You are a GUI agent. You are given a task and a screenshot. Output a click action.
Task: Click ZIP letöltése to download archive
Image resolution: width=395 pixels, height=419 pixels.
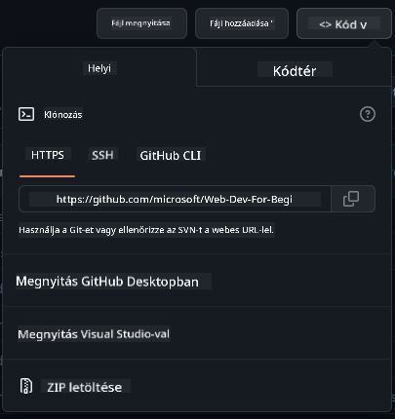pyautogui.click(x=85, y=387)
